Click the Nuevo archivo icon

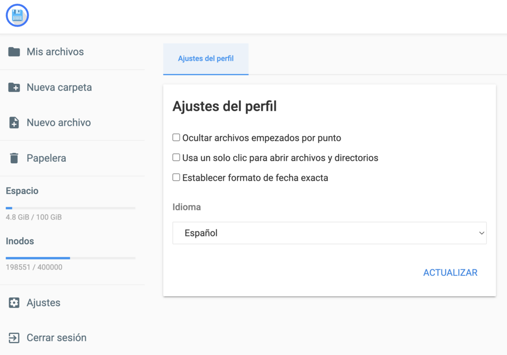[14, 122]
